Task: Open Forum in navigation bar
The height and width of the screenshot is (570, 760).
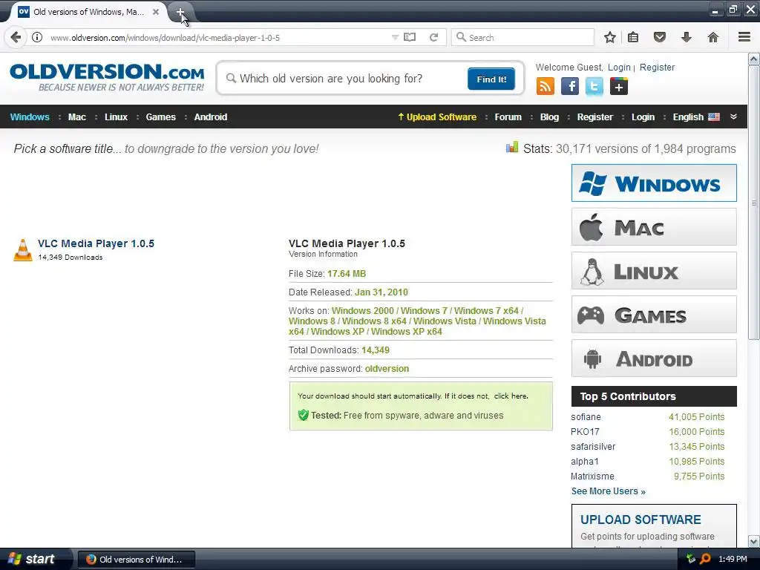Action: [508, 117]
